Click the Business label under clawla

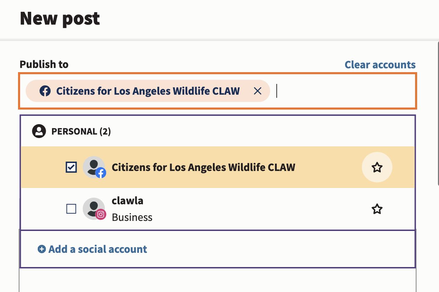pyautogui.click(x=132, y=217)
